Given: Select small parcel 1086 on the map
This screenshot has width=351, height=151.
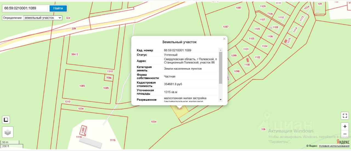Looking at the screenshot, I should pos(109,78).
